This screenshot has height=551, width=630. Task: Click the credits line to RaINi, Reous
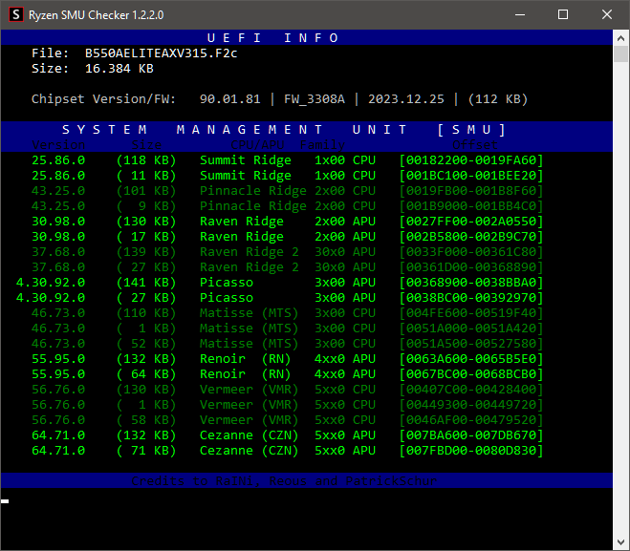pos(284,480)
